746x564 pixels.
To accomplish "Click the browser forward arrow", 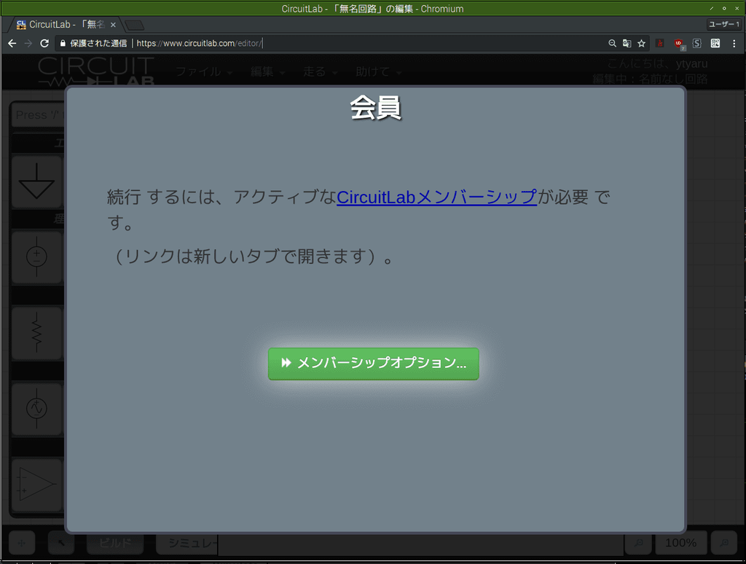I will (28, 43).
